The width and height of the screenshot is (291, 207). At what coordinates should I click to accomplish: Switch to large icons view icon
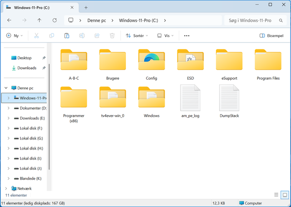285,195
